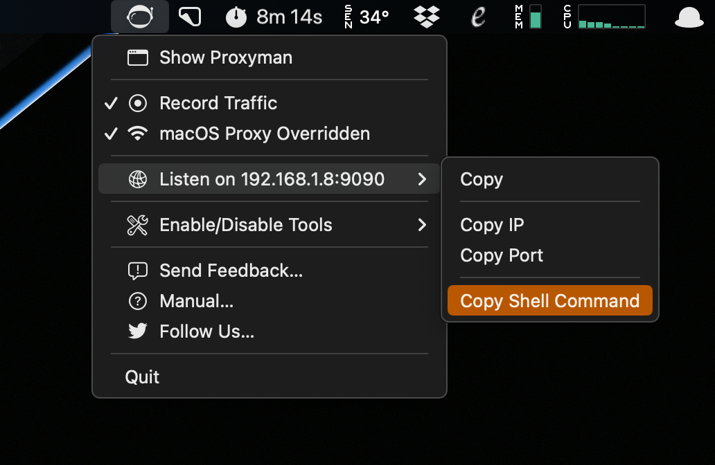715x465 pixels.
Task: Click the timer icon next to 8m 14s
Action: pos(236,16)
